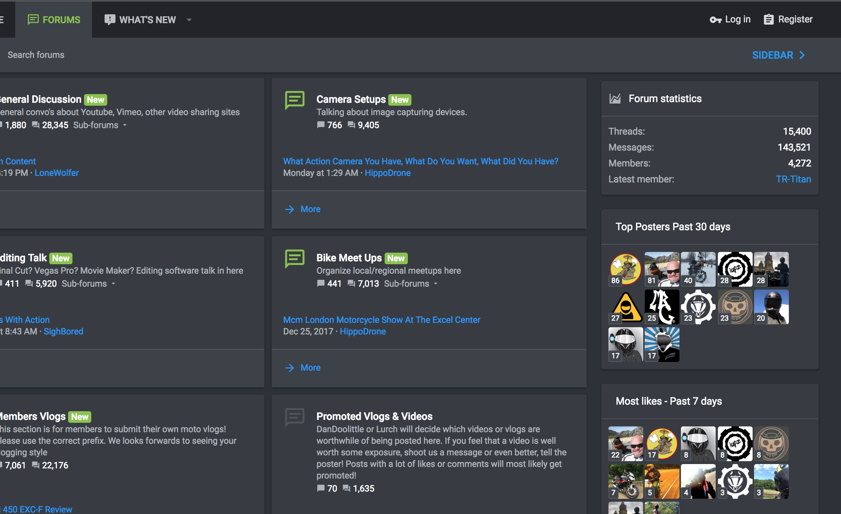Click messages icon beside 5,920 in Editing Talk
The width and height of the screenshot is (841, 514).
click(29, 283)
